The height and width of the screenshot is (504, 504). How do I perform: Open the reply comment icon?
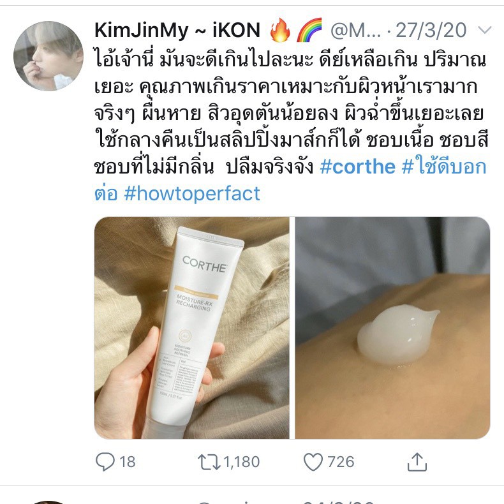pos(105,461)
